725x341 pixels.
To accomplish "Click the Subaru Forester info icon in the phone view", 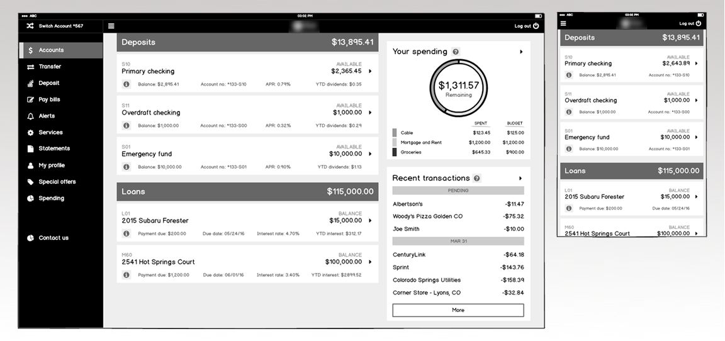I will pyautogui.click(x=569, y=208).
